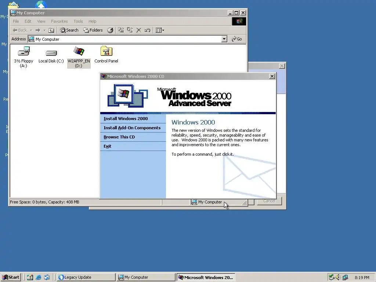Switch to Microsoft Windows 20... taskbar button
This screenshot has width=376, height=282.
(206, 278)
